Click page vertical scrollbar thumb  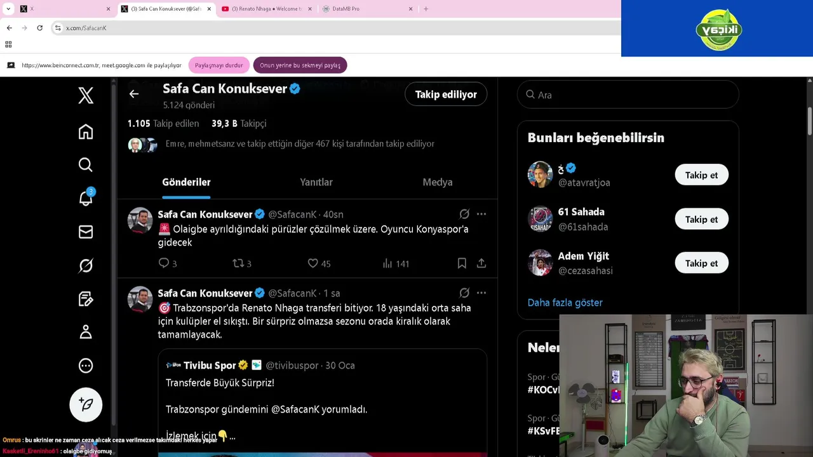(x=810, y=121)
